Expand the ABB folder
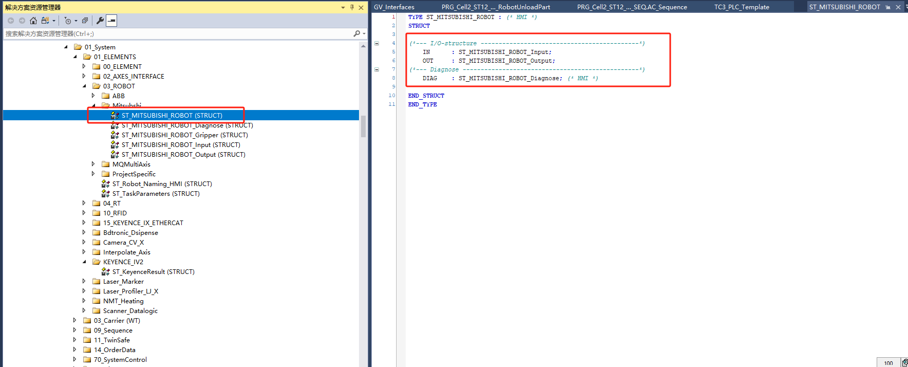 click(x=93, y=96)
